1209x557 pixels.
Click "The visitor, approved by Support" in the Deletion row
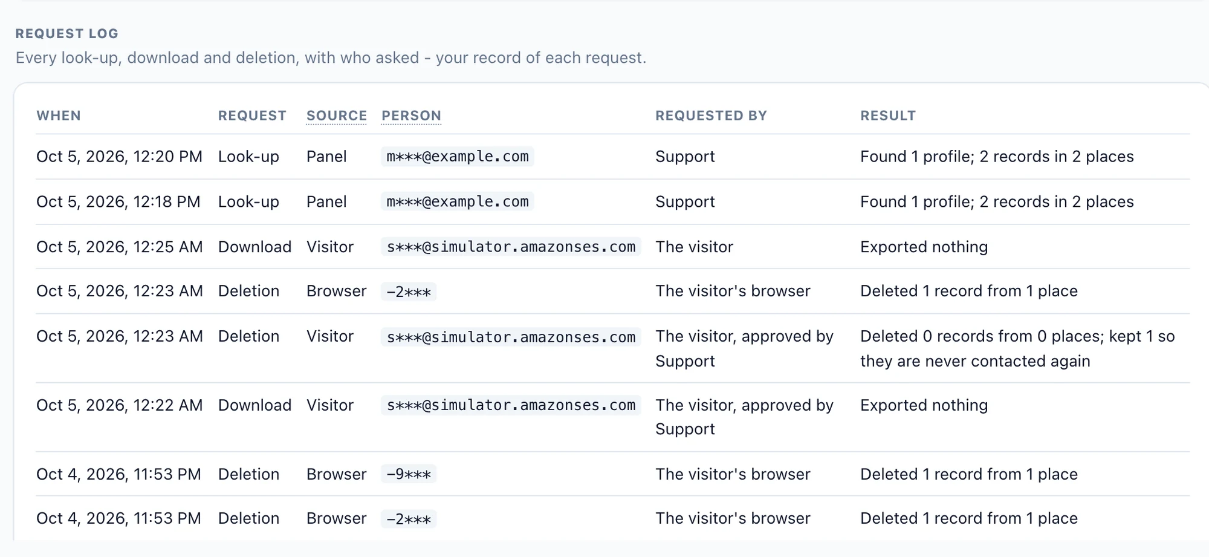744,348
